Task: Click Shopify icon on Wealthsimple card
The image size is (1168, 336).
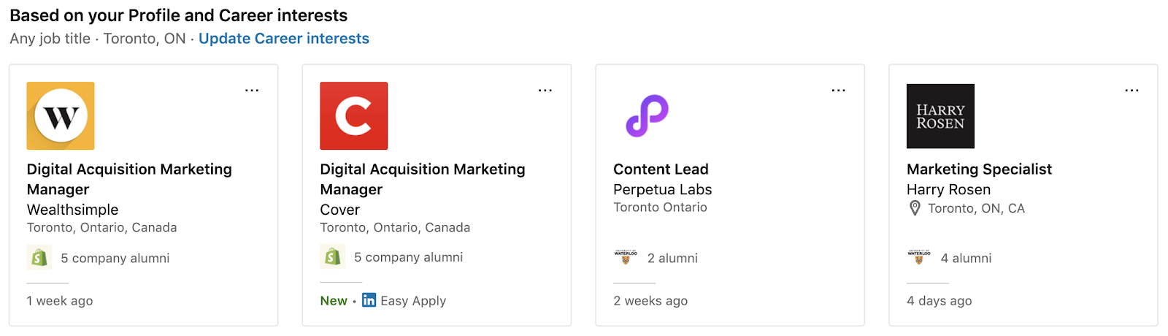Action: 39,258
